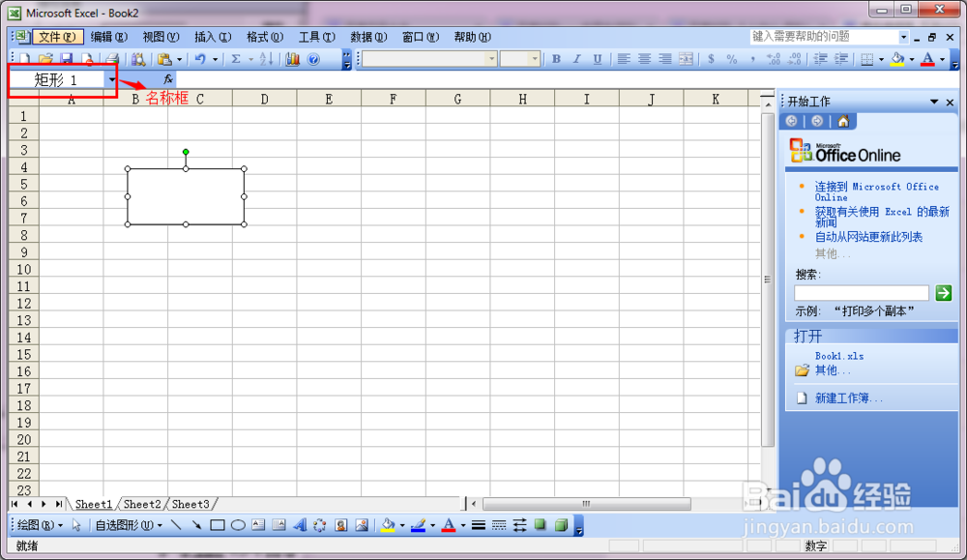Screen dimensions: 967x560
Task: Click the New workbook icon
Action: (x=25, y=59)
